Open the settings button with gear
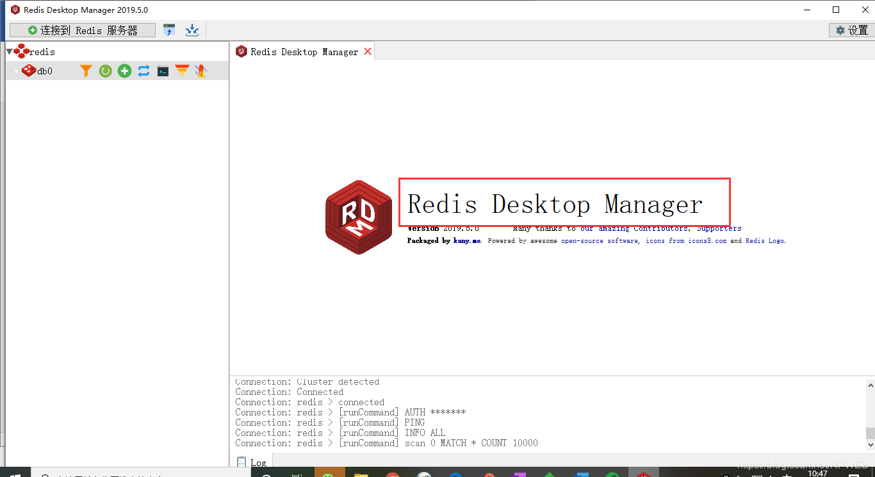This screenshot has height=477, width=875. pyautogui.click(x=851, y=30)
